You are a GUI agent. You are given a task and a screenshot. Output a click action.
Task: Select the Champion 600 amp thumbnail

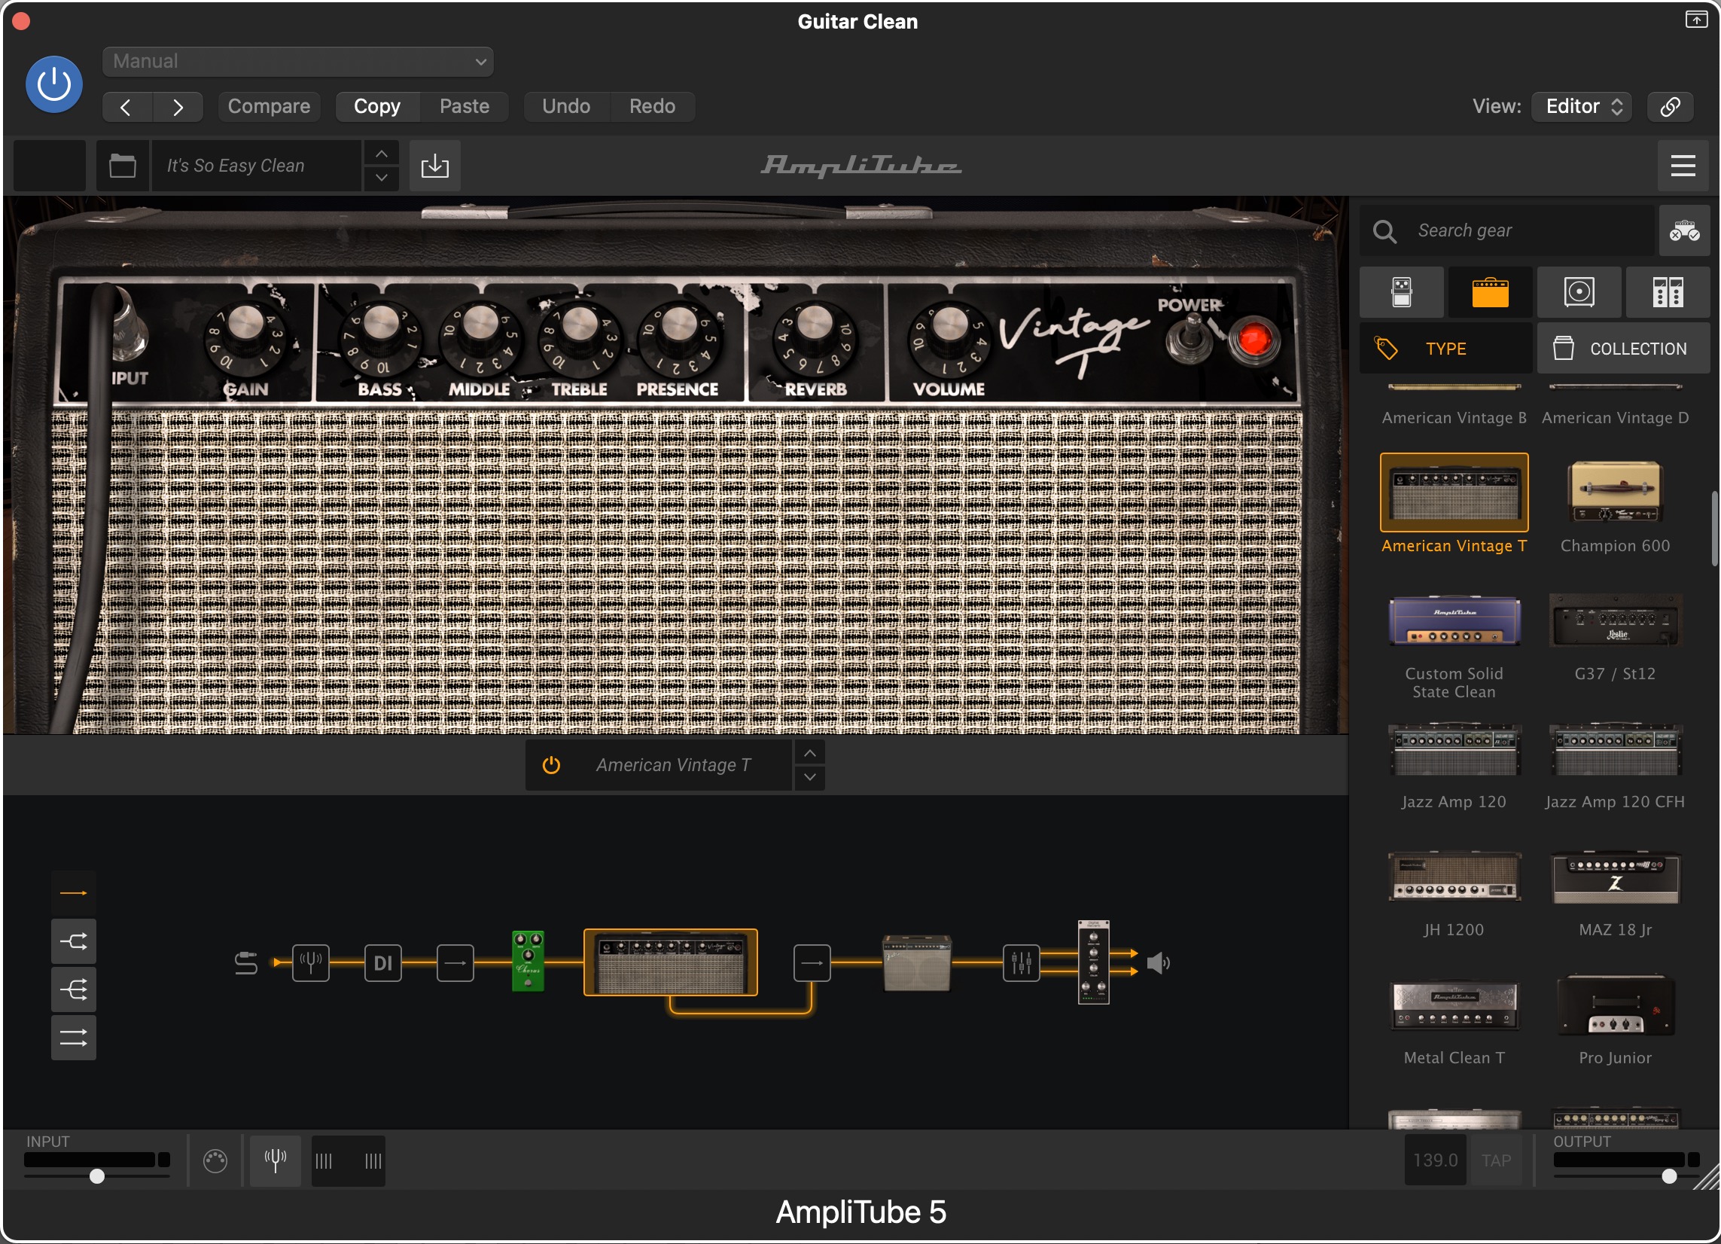pyautogui.click(x=1615, y=492)
